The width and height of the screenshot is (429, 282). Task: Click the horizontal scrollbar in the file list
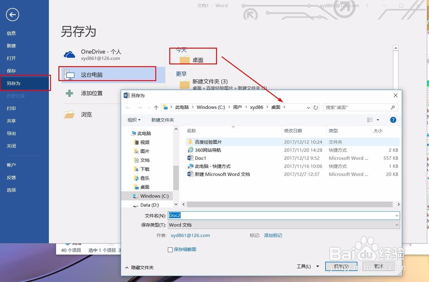point(290,204)
